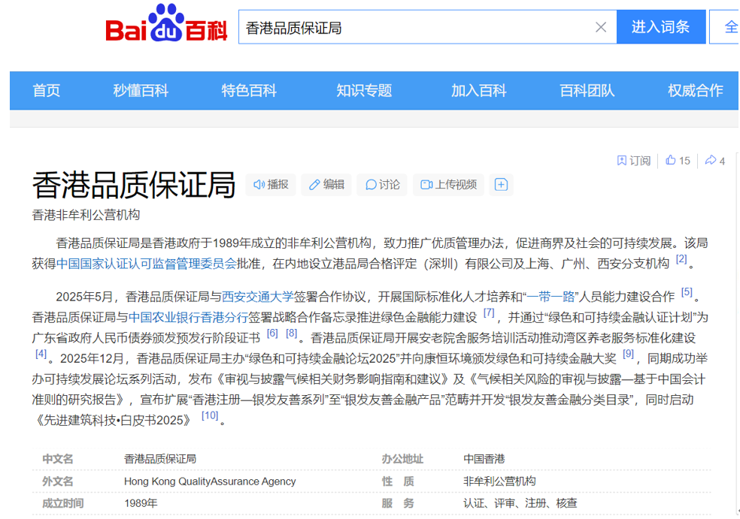Click the 成立时间 value 1989年

point(141,503)
